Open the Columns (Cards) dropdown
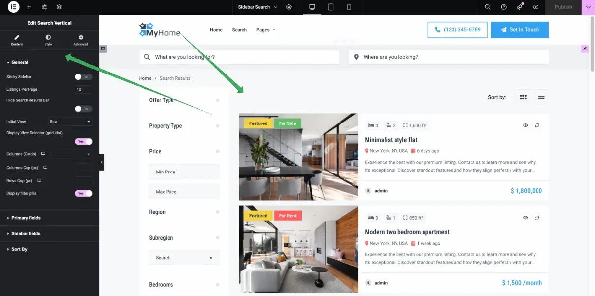This screenshot has width=595, height=296. pos(71,154)
